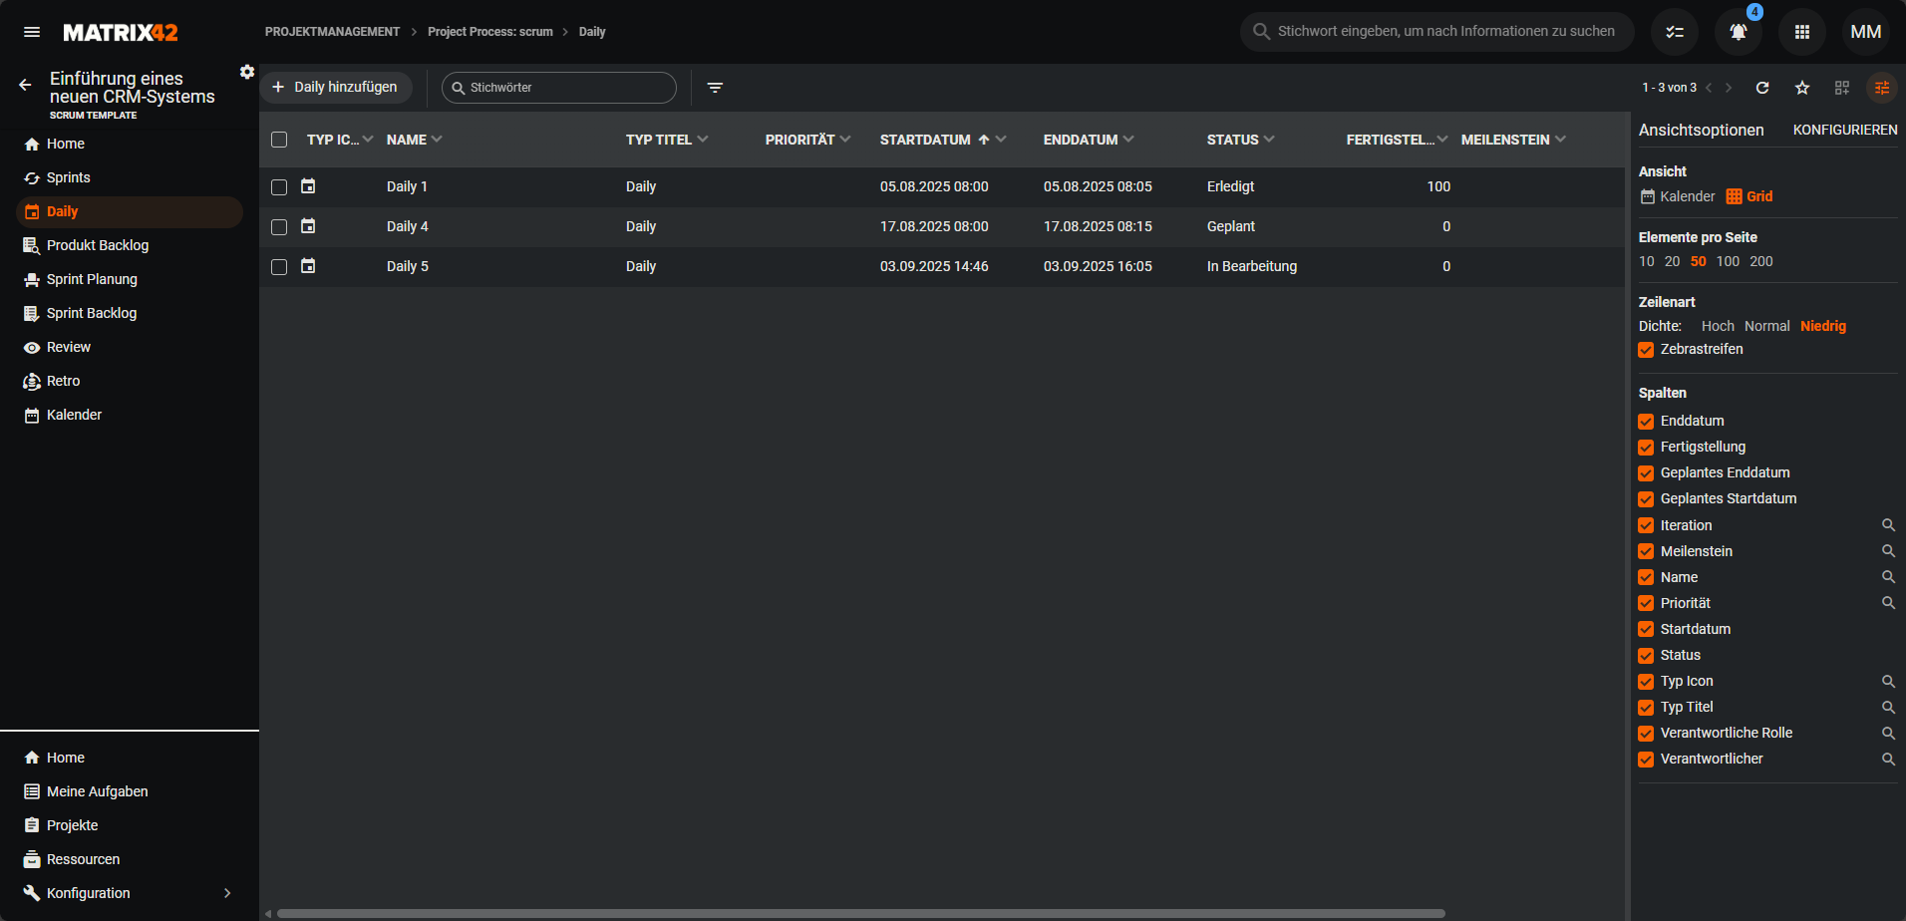Disable the Zebrastreifen checkbox
Screen dimensions: 1906x921
[x=1646, y=350]
